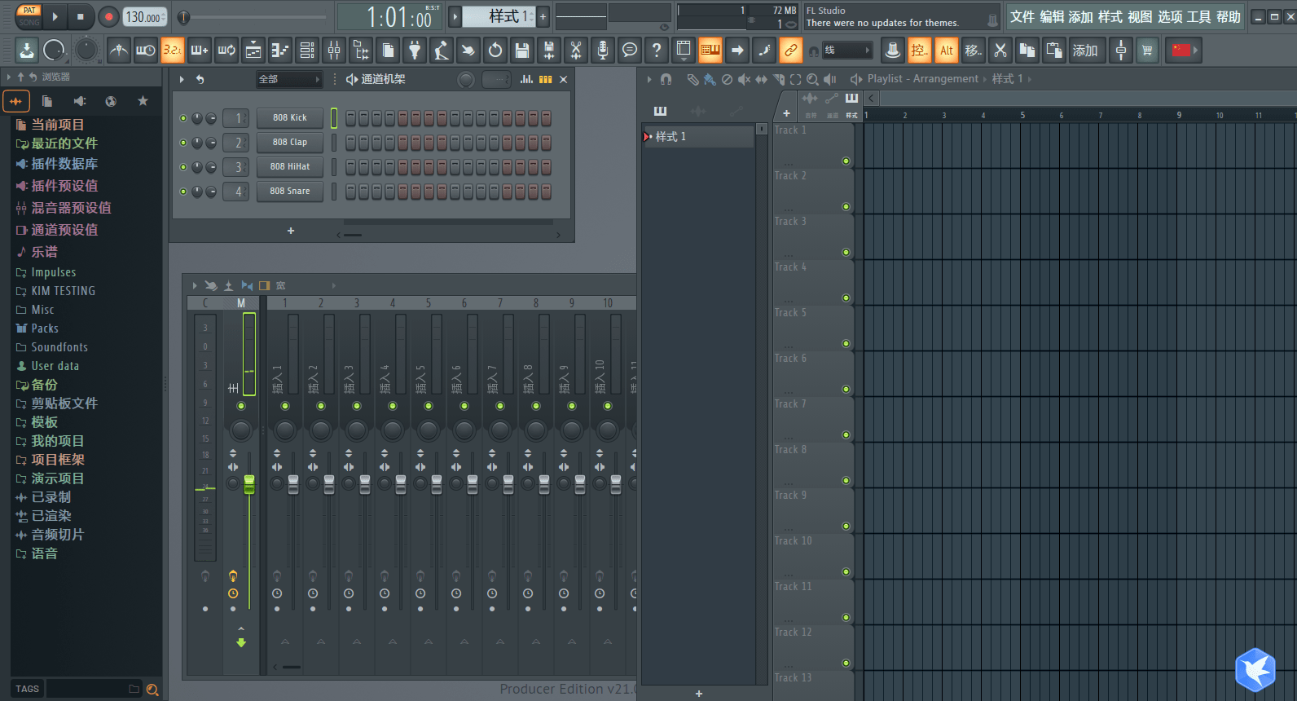Open the 帮助 menu
The image size is (1297, 701).
click(x=1229, y=17)
